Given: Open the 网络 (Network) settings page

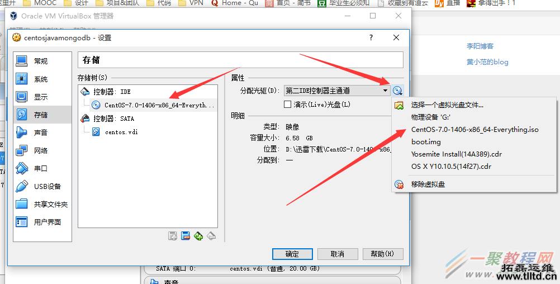Looking at the screenshot, I should (42, 150).
